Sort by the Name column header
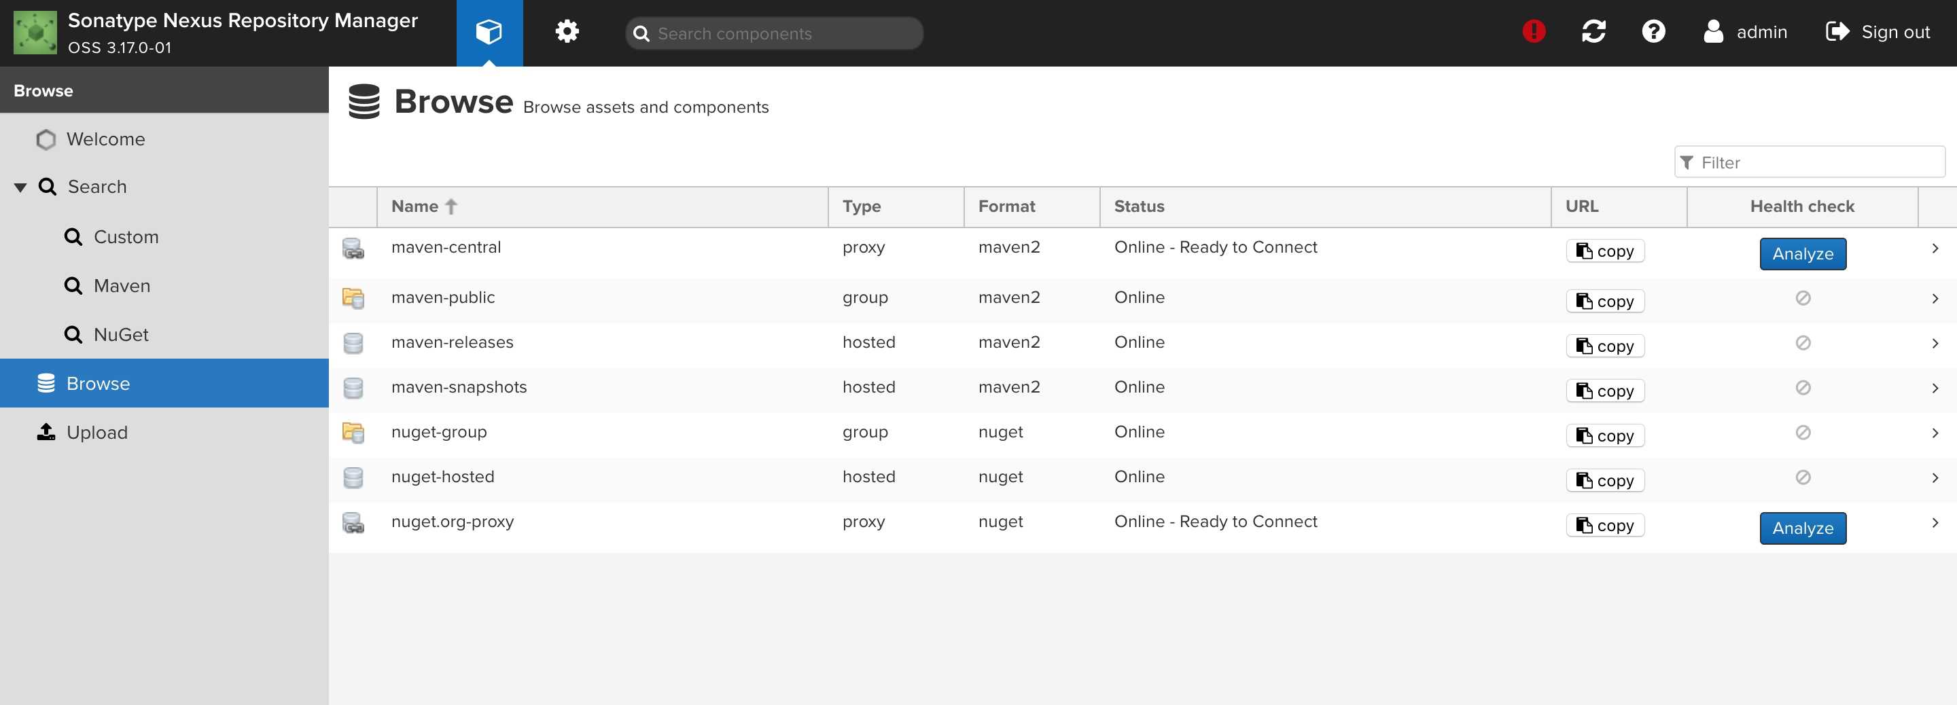This screenshot has width=1957, height=705. 603,206
